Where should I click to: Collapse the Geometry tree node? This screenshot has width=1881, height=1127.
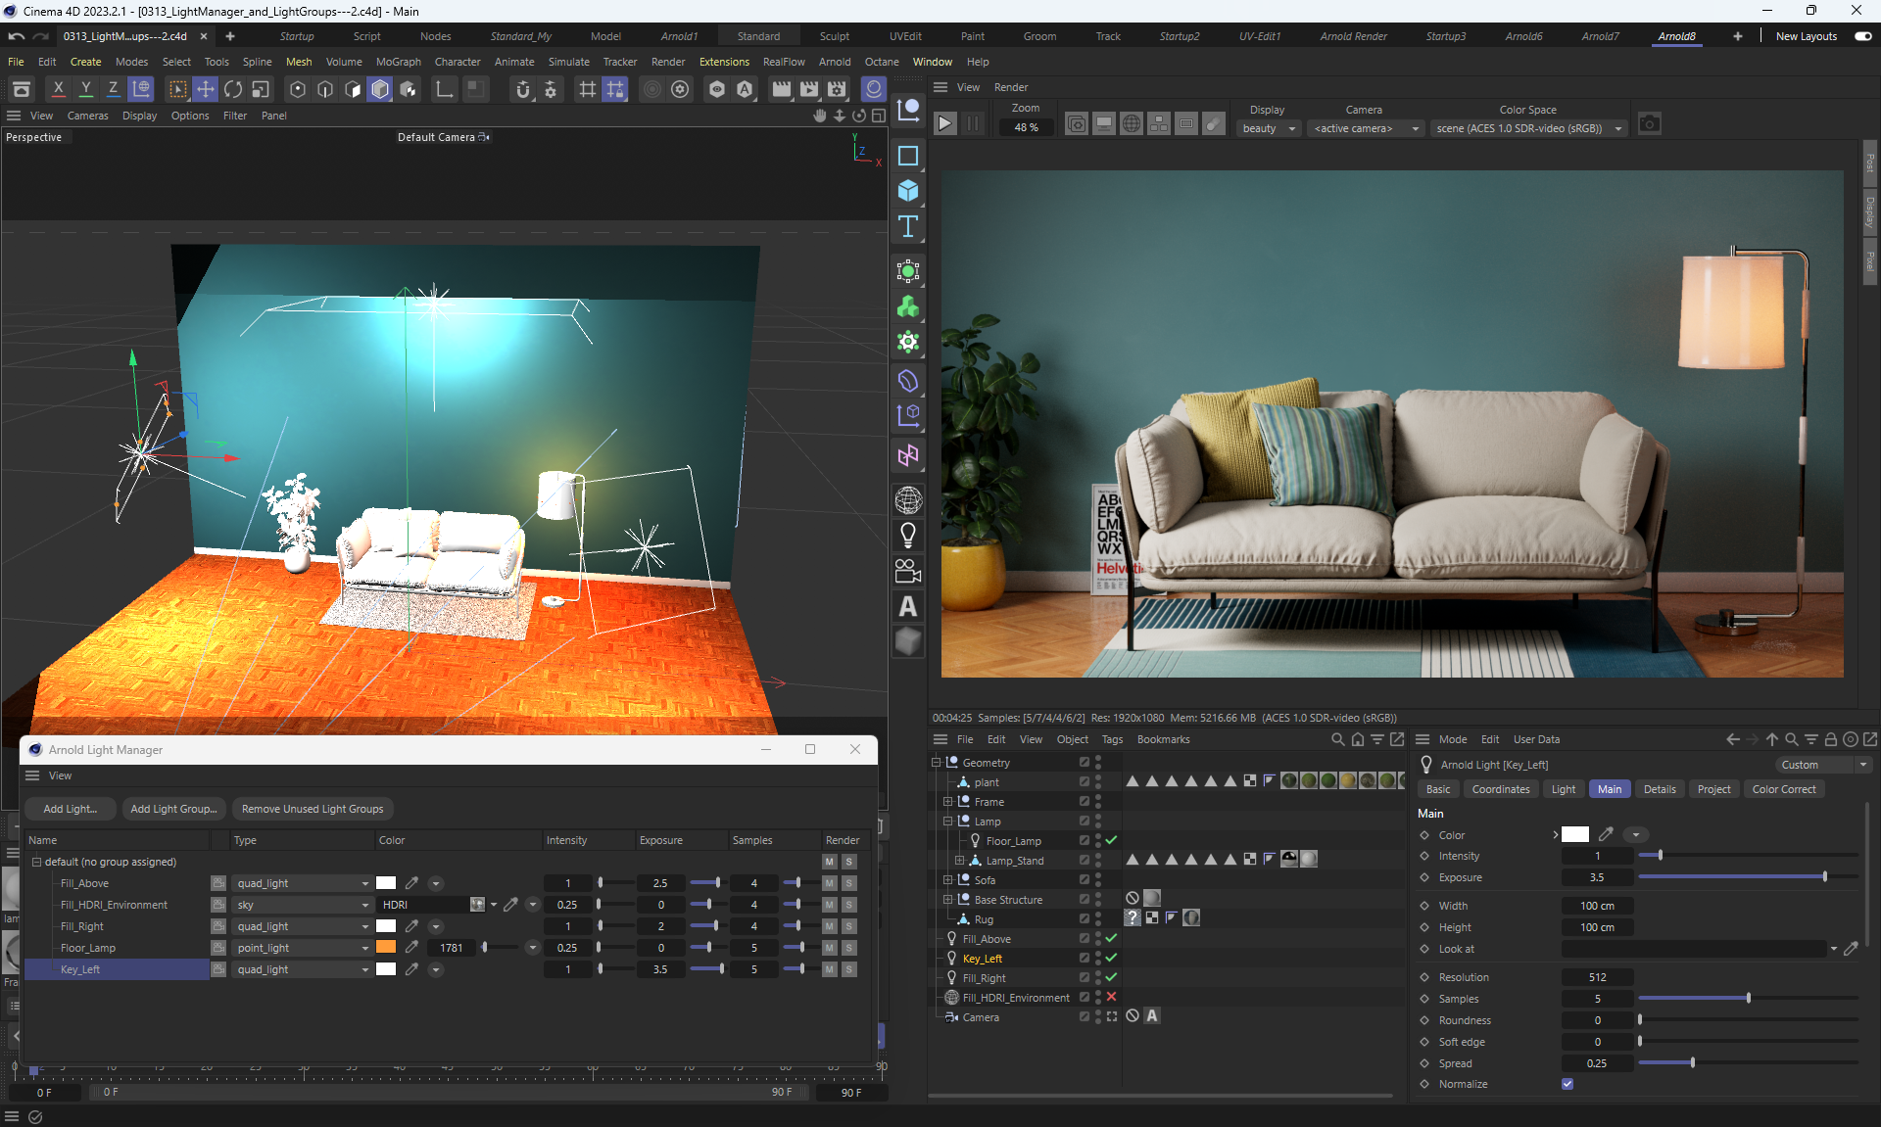(936, 763)
